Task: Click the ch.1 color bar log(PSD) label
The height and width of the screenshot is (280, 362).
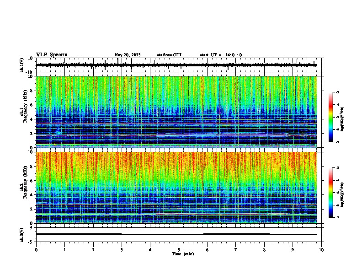Action: [342, 119]
